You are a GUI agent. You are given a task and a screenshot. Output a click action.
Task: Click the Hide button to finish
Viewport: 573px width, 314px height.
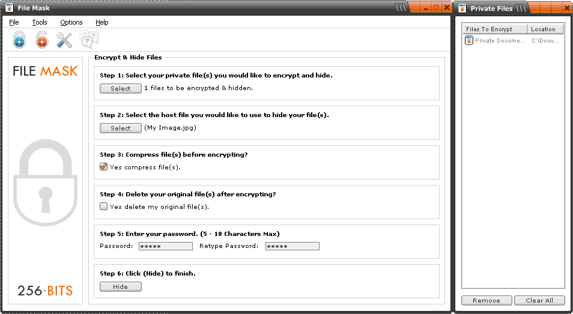[x=121, y=286]
